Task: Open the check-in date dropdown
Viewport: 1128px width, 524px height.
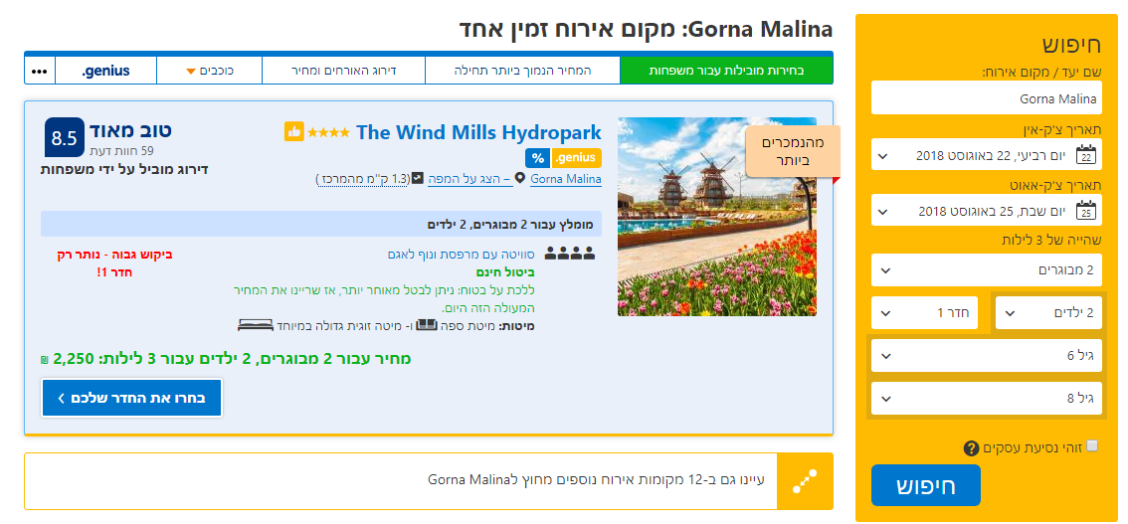Action: [987, 154]
